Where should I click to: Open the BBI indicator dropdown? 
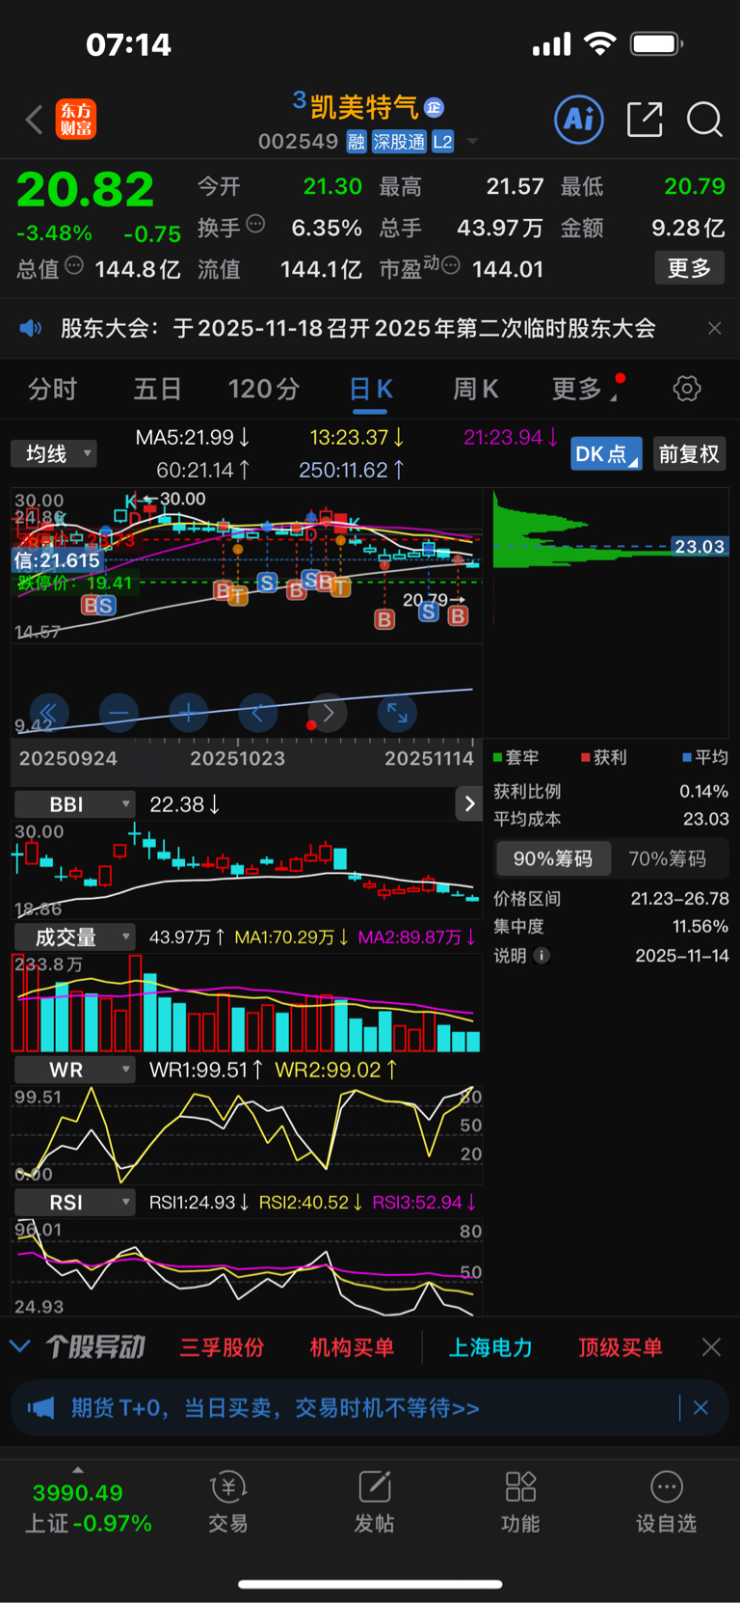(74, 803)
